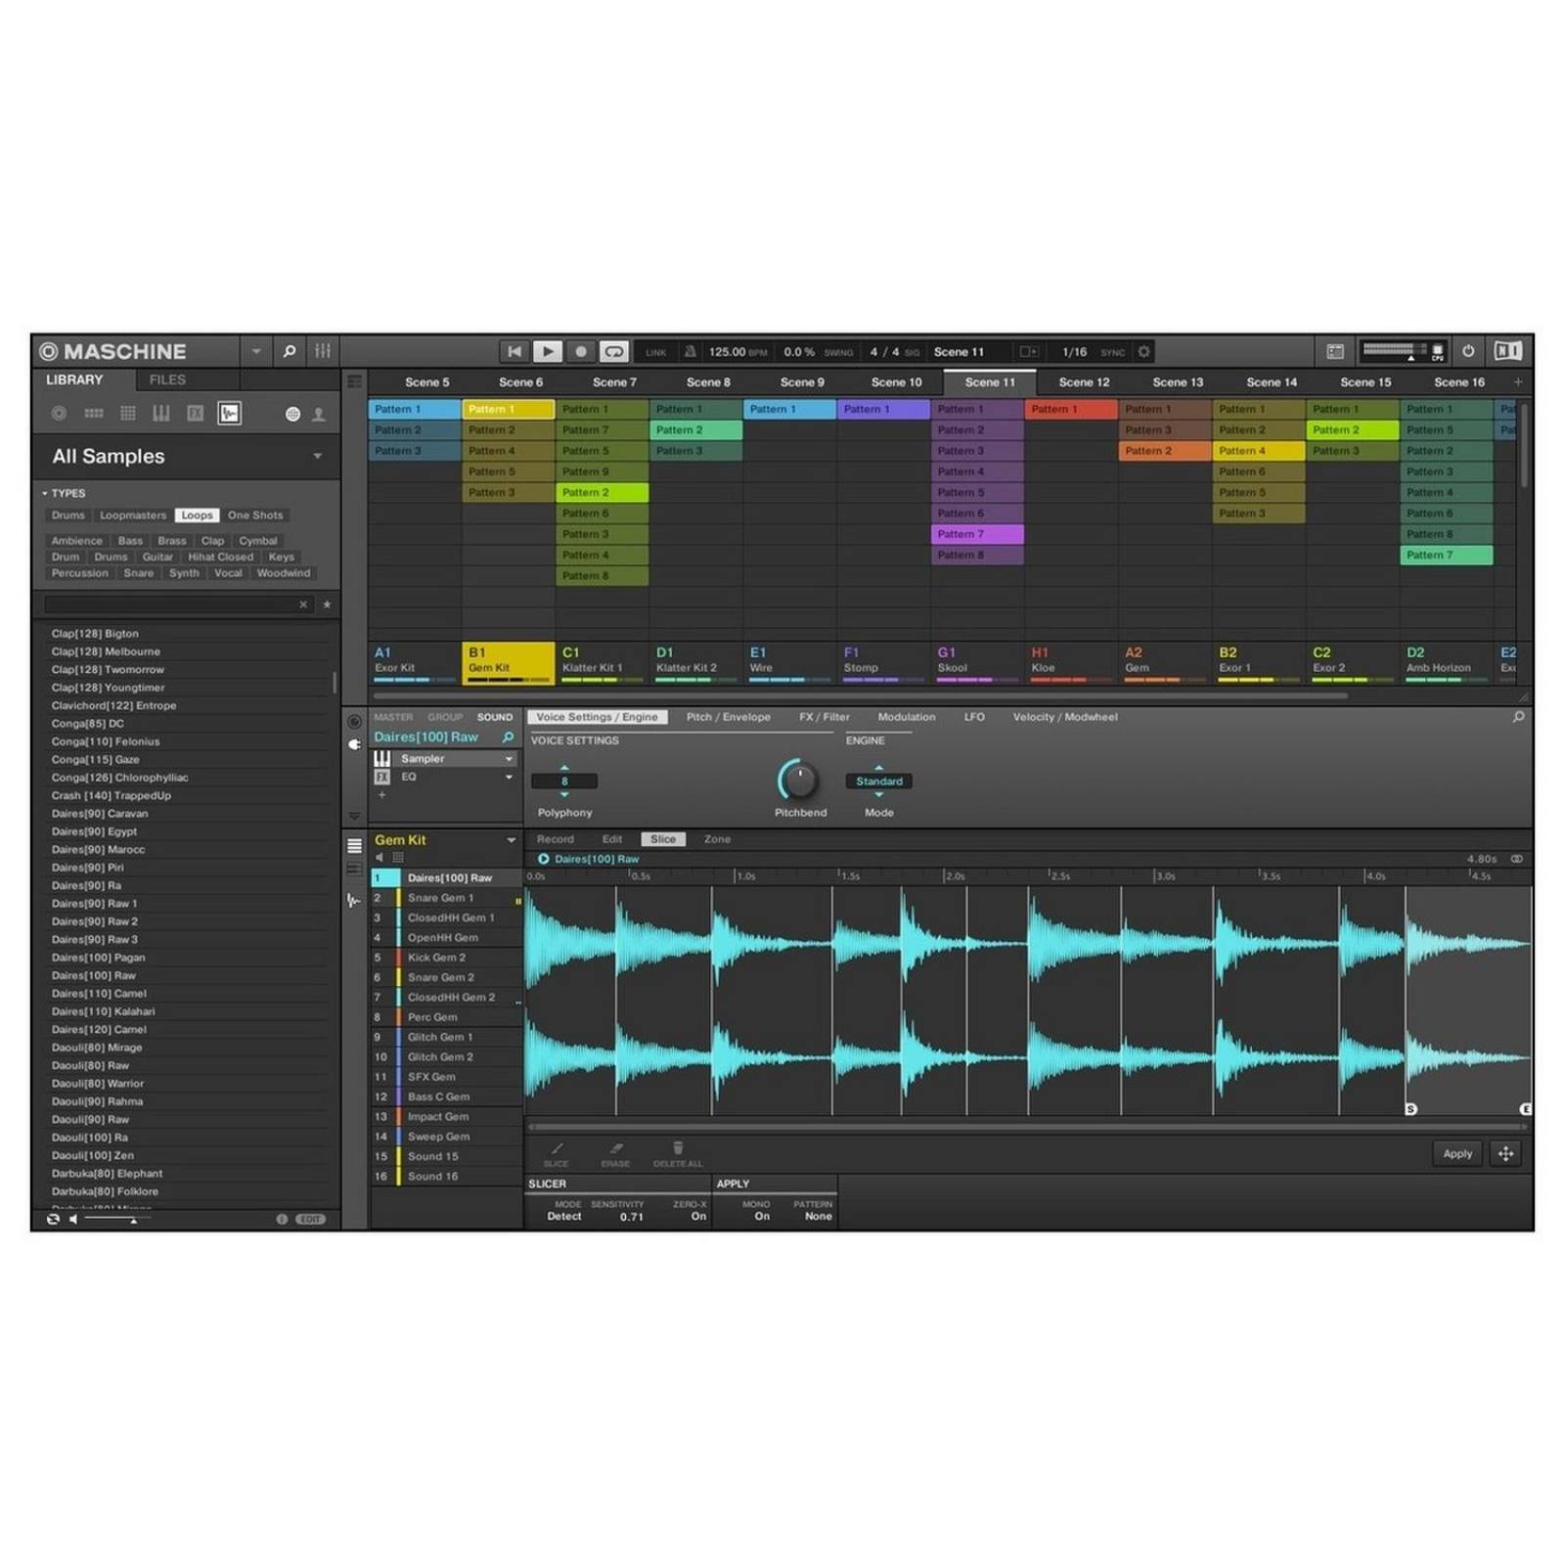Screen dimensions: 1565x1565
Task: Select the Kick Gem 2 sound slot
Action: point(442,957)
